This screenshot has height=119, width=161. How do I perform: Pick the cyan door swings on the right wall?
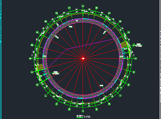[x=124, y=54]
